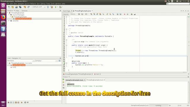Screen dimensions: 190x107
Task: Collapse the Source Packages node
Action: tap(9, 15)
